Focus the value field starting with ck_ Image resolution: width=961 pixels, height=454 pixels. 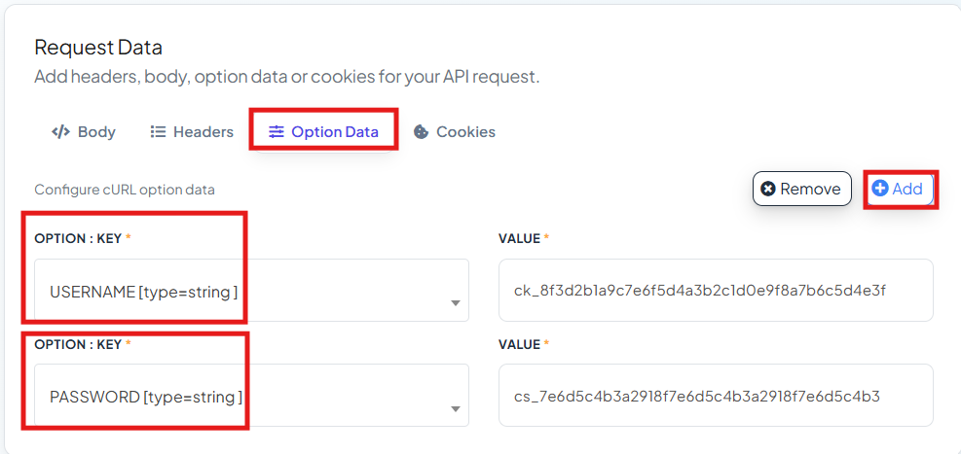(716, 290)
